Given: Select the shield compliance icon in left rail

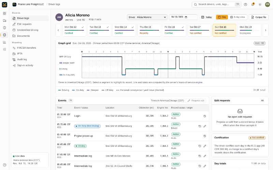Looking at the screenshot, I should coord(4,35).
